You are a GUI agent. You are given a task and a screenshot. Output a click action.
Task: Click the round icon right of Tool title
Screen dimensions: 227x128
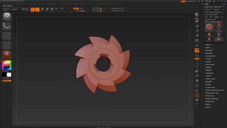224,4
